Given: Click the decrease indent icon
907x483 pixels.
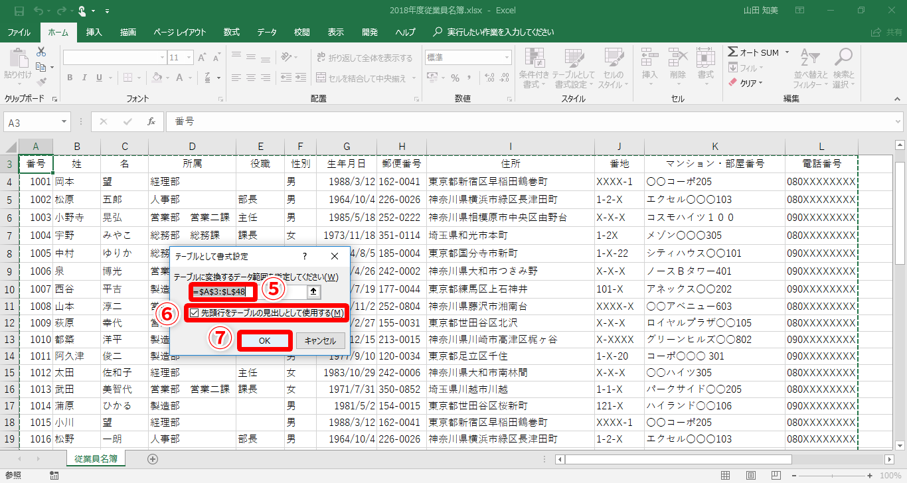Looking at the screenshot, I should 288,78.
